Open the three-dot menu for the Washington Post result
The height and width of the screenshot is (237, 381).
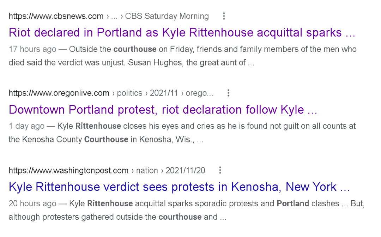(220, 170)
